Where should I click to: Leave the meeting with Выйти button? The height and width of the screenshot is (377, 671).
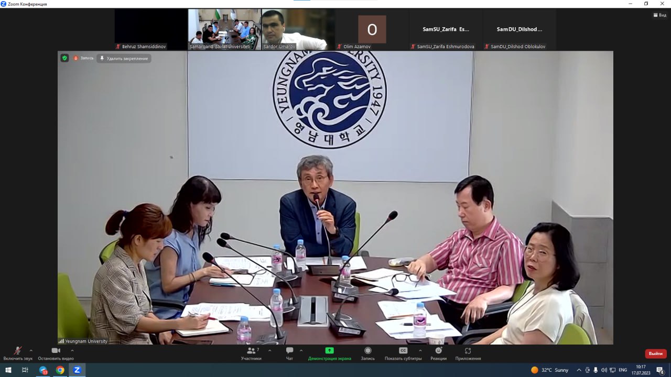pos(655,353)
